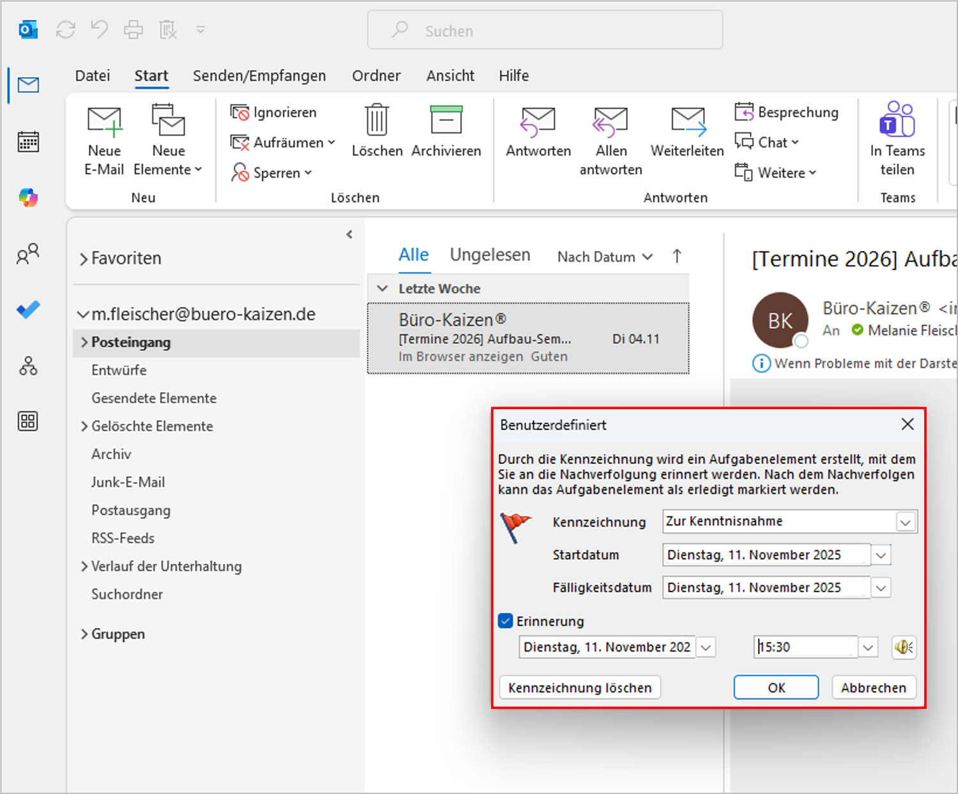Disable the Erinnerung checkbox
The image size is (958, 794).
pos(505,620)
